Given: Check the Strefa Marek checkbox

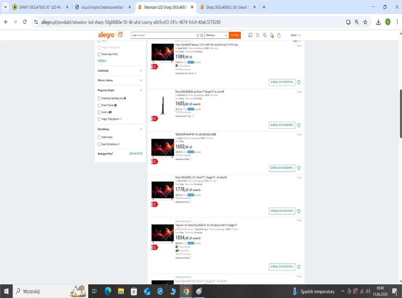Looking at the screenshot, I should 99,138.
